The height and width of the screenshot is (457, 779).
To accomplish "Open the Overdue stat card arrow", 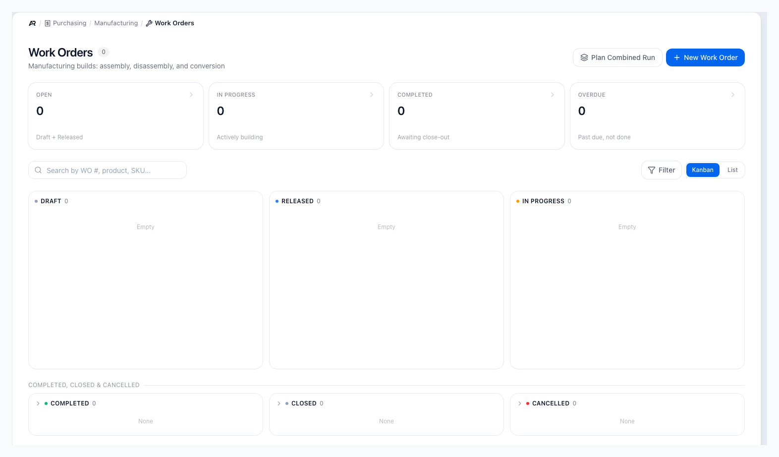I will (x=733, y=95).
